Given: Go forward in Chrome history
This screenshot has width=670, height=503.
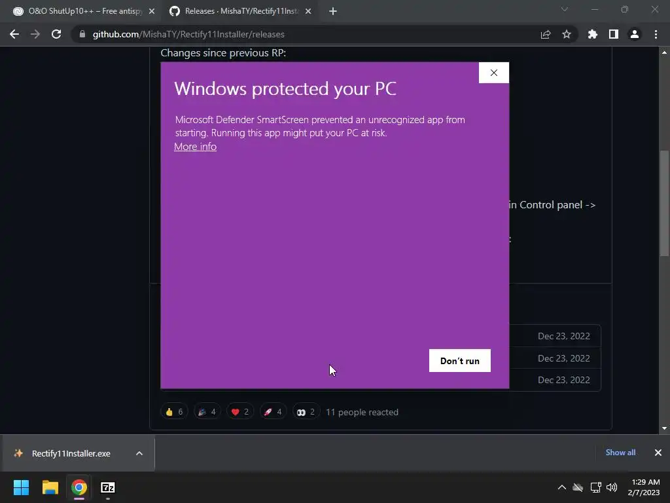Looking at the screenshot, I should [35, 34].
